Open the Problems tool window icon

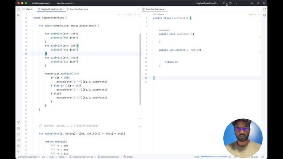click(x=19, y=146)
